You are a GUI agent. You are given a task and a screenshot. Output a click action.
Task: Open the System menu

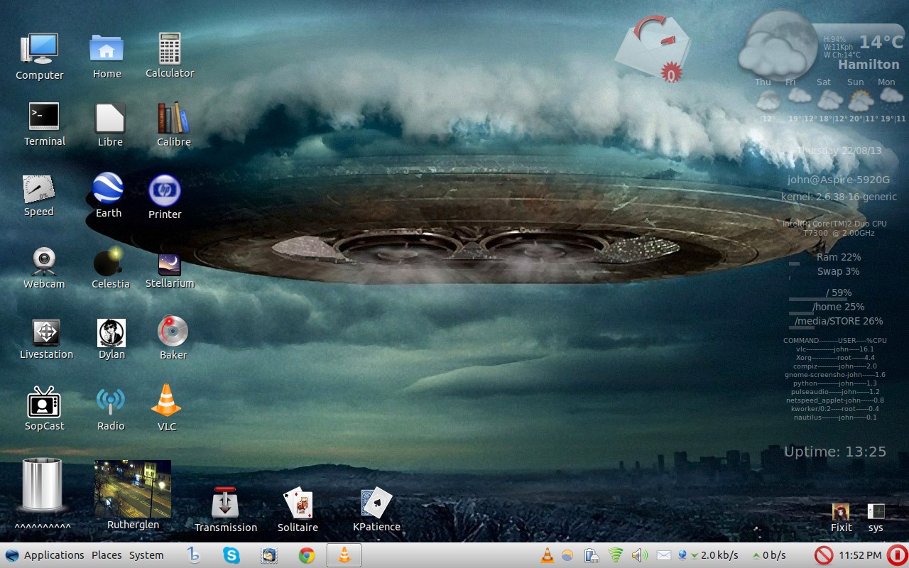click(146, 555)
